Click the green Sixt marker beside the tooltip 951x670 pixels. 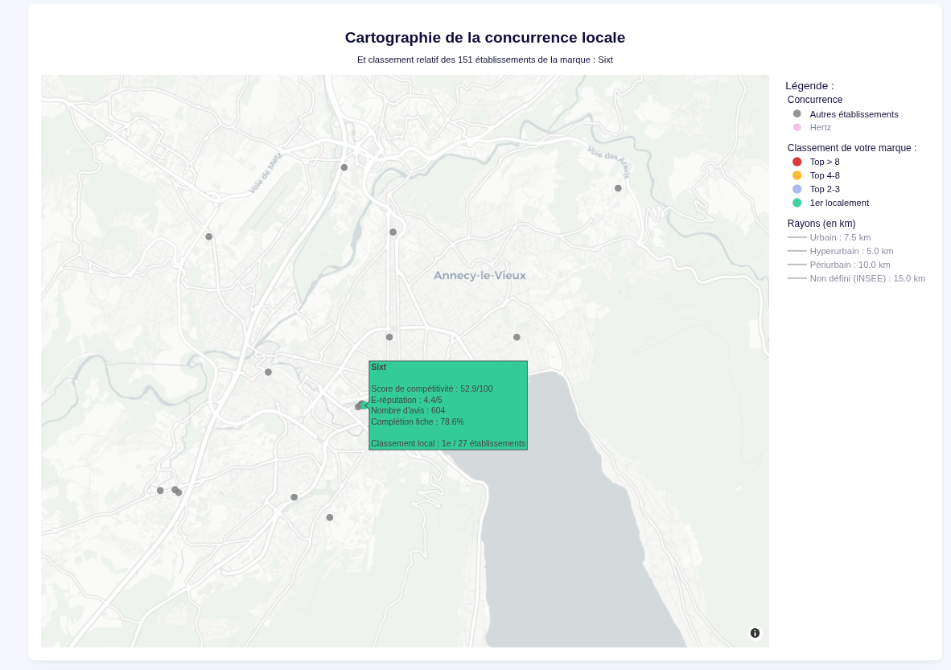tap(364, 405)
